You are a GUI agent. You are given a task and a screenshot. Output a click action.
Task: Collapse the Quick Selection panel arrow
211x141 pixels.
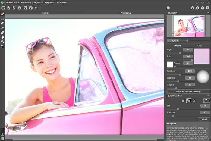[x=208, y=96]
